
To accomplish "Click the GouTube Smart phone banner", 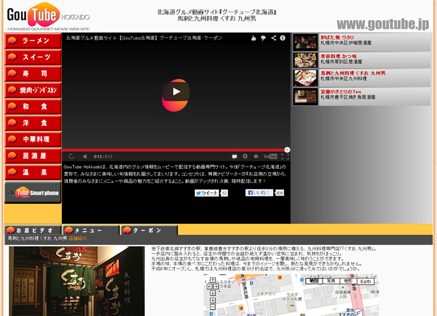I will (x=33, y=192).
